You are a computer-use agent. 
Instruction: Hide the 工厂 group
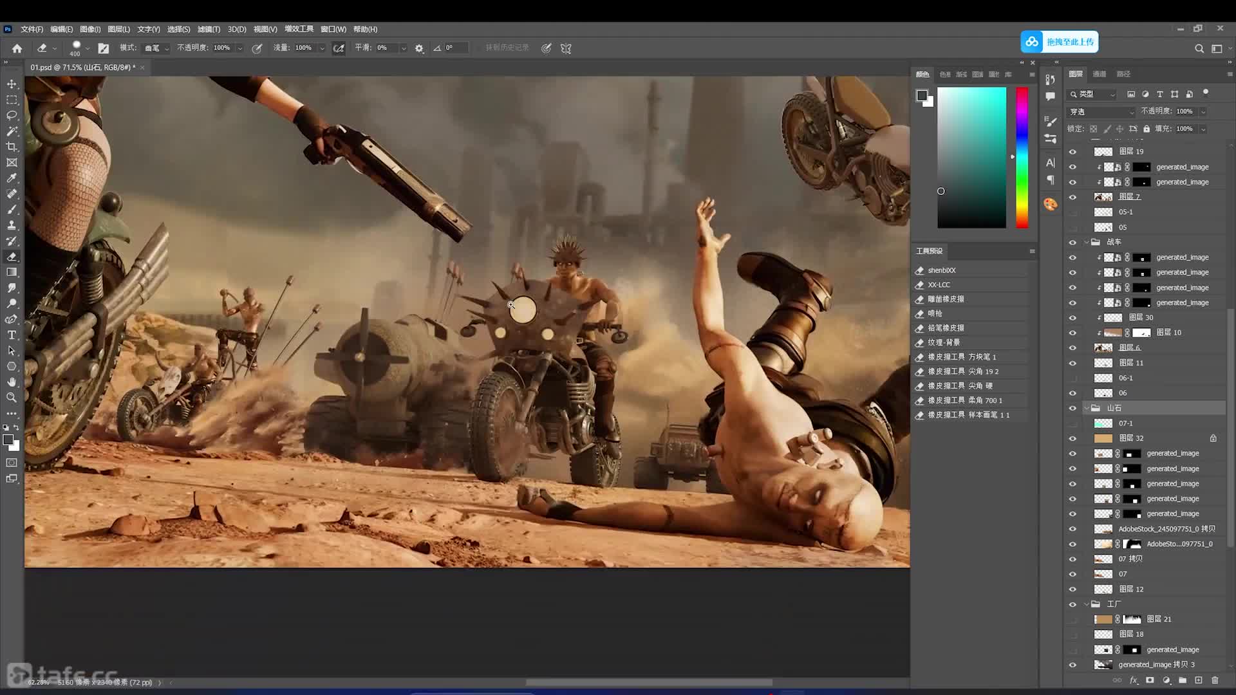[x=1072, y=604]
